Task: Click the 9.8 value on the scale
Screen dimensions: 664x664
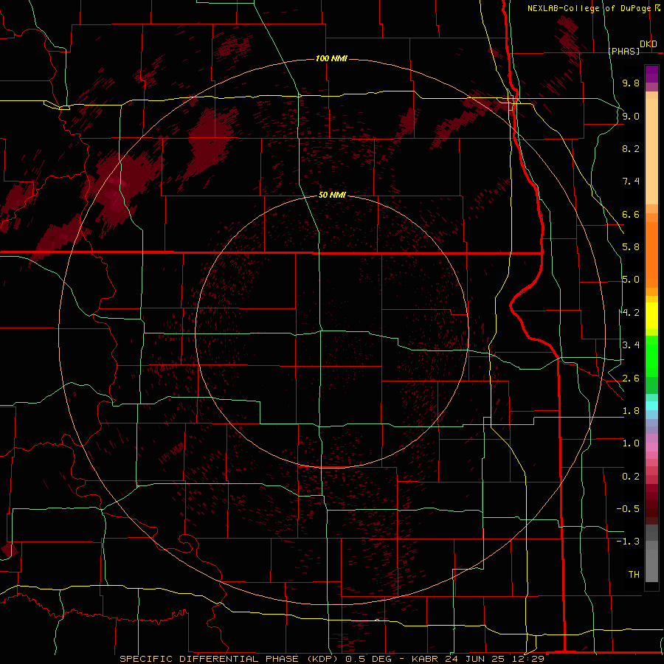Action: click(631, 83)
